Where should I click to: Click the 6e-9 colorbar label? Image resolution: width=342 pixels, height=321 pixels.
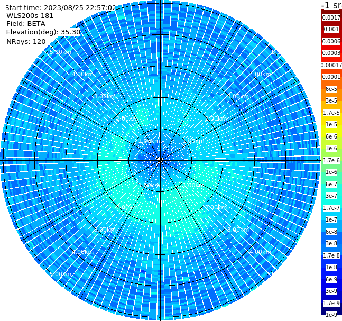tap(331, 279)
